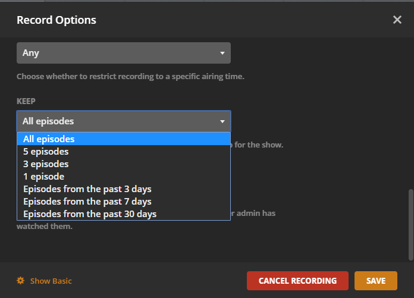414x298 pixels.
Task: Click the KEEP field label
Action: [26, 101]
